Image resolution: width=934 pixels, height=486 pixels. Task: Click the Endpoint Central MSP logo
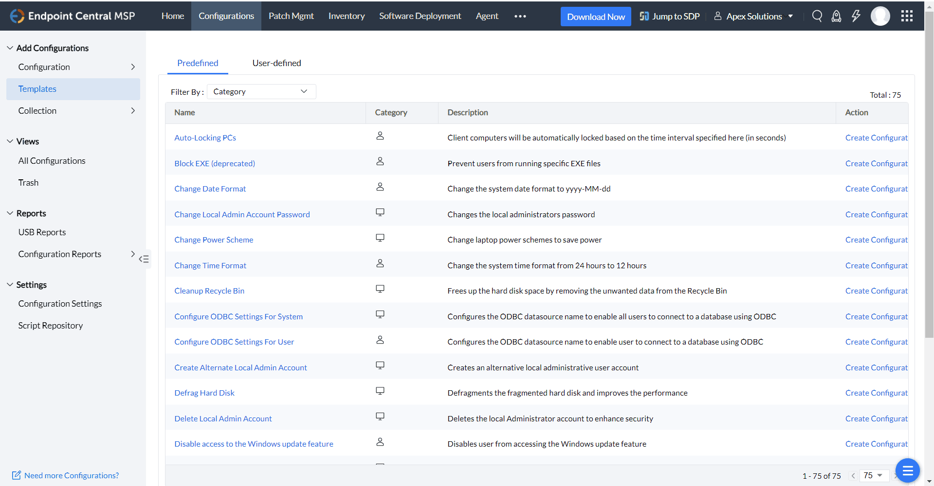click(x=73, y=16)
